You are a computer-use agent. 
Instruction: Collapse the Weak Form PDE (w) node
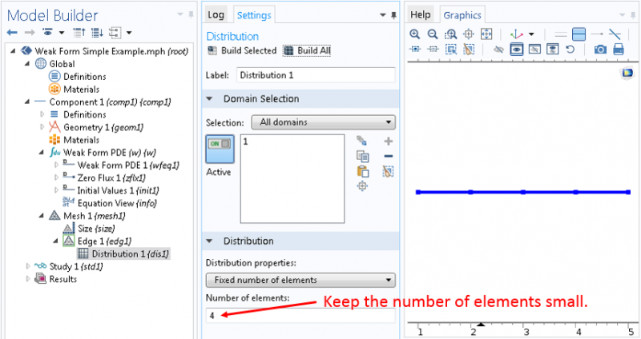pos(42,152)
